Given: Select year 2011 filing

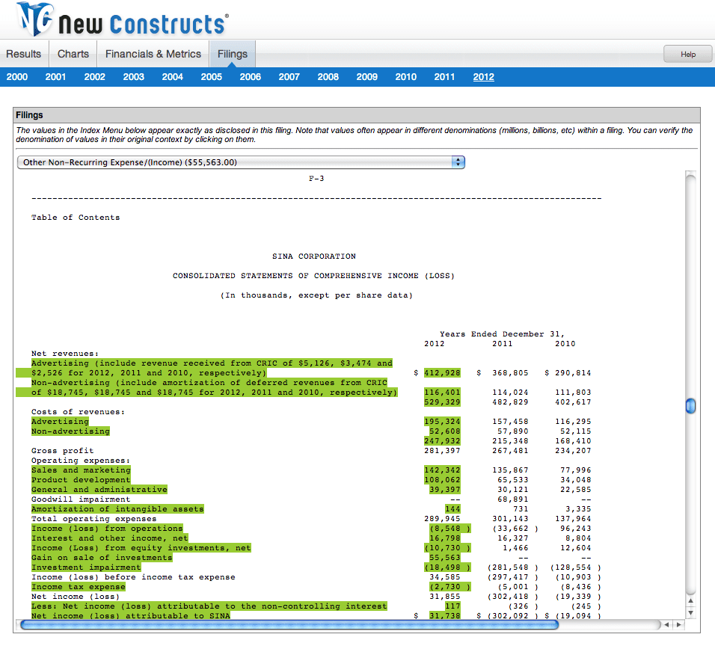Looking at the screenshot, I should [444, 77].
